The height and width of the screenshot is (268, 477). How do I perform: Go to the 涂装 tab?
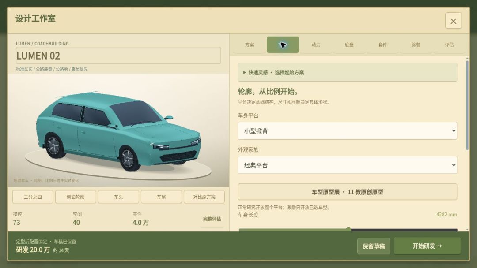click(x=416, y=45)
